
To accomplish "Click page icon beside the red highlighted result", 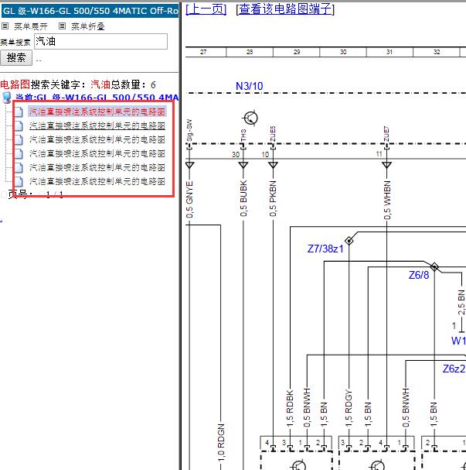I will 19,111.
